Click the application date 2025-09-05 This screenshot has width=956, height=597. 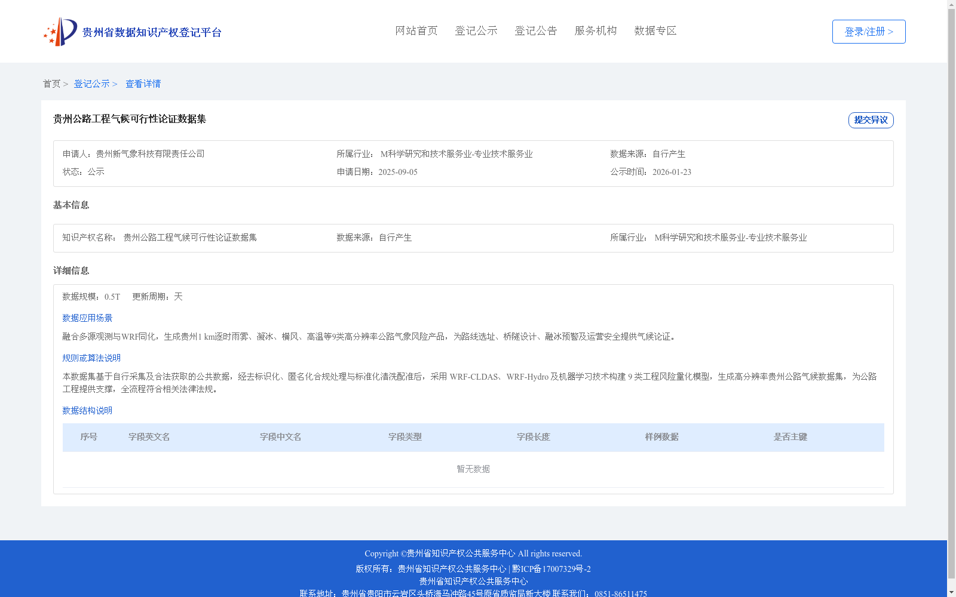pos(398,172)
